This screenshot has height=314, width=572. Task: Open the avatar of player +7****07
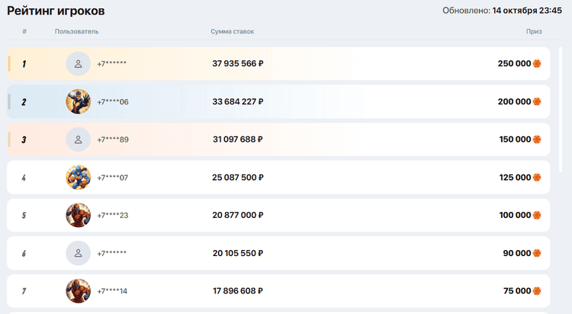click(x=78, y=178)
